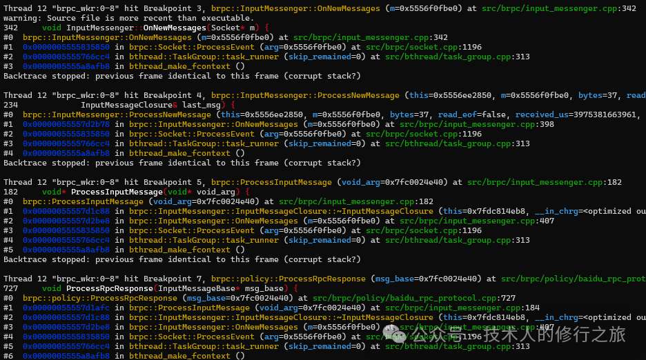The width and height of the screenshot is (646, 360).
Task: Click the "read_eof=false" argument
Action: pyautogui.click(x=471, y=114)
